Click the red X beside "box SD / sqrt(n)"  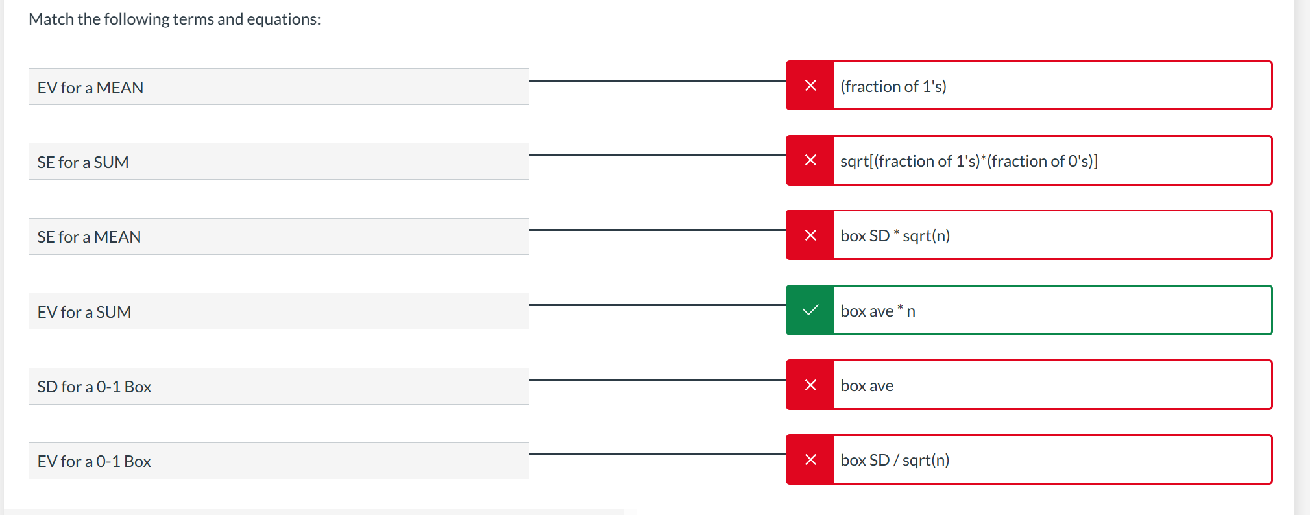click(810, 459)
